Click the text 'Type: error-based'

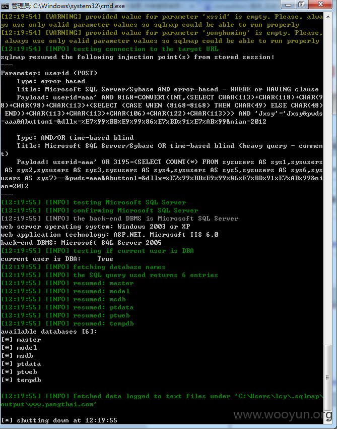pos(51,81)
